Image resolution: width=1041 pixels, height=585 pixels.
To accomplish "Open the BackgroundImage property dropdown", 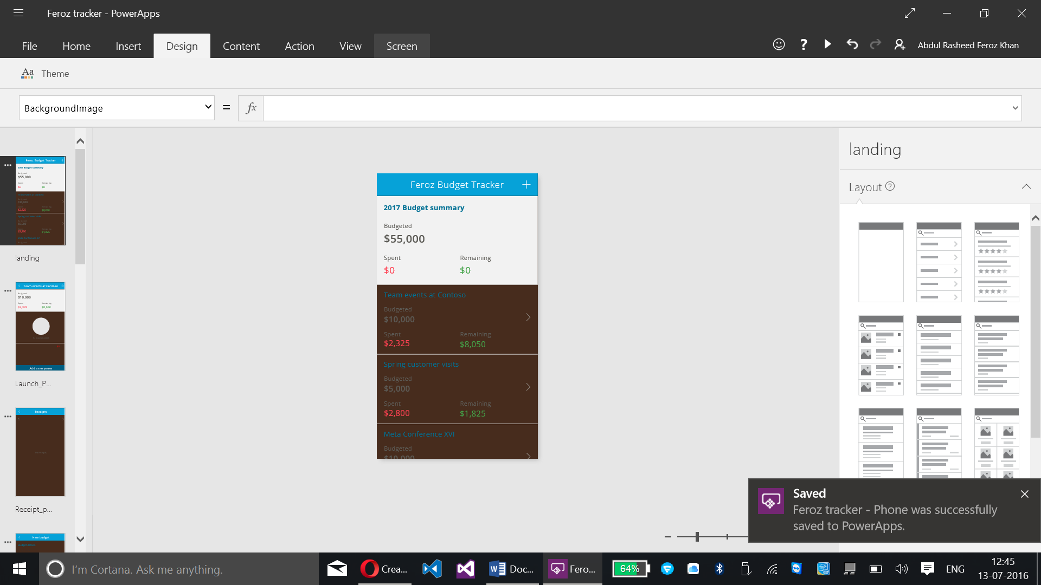I will point(117,108).
